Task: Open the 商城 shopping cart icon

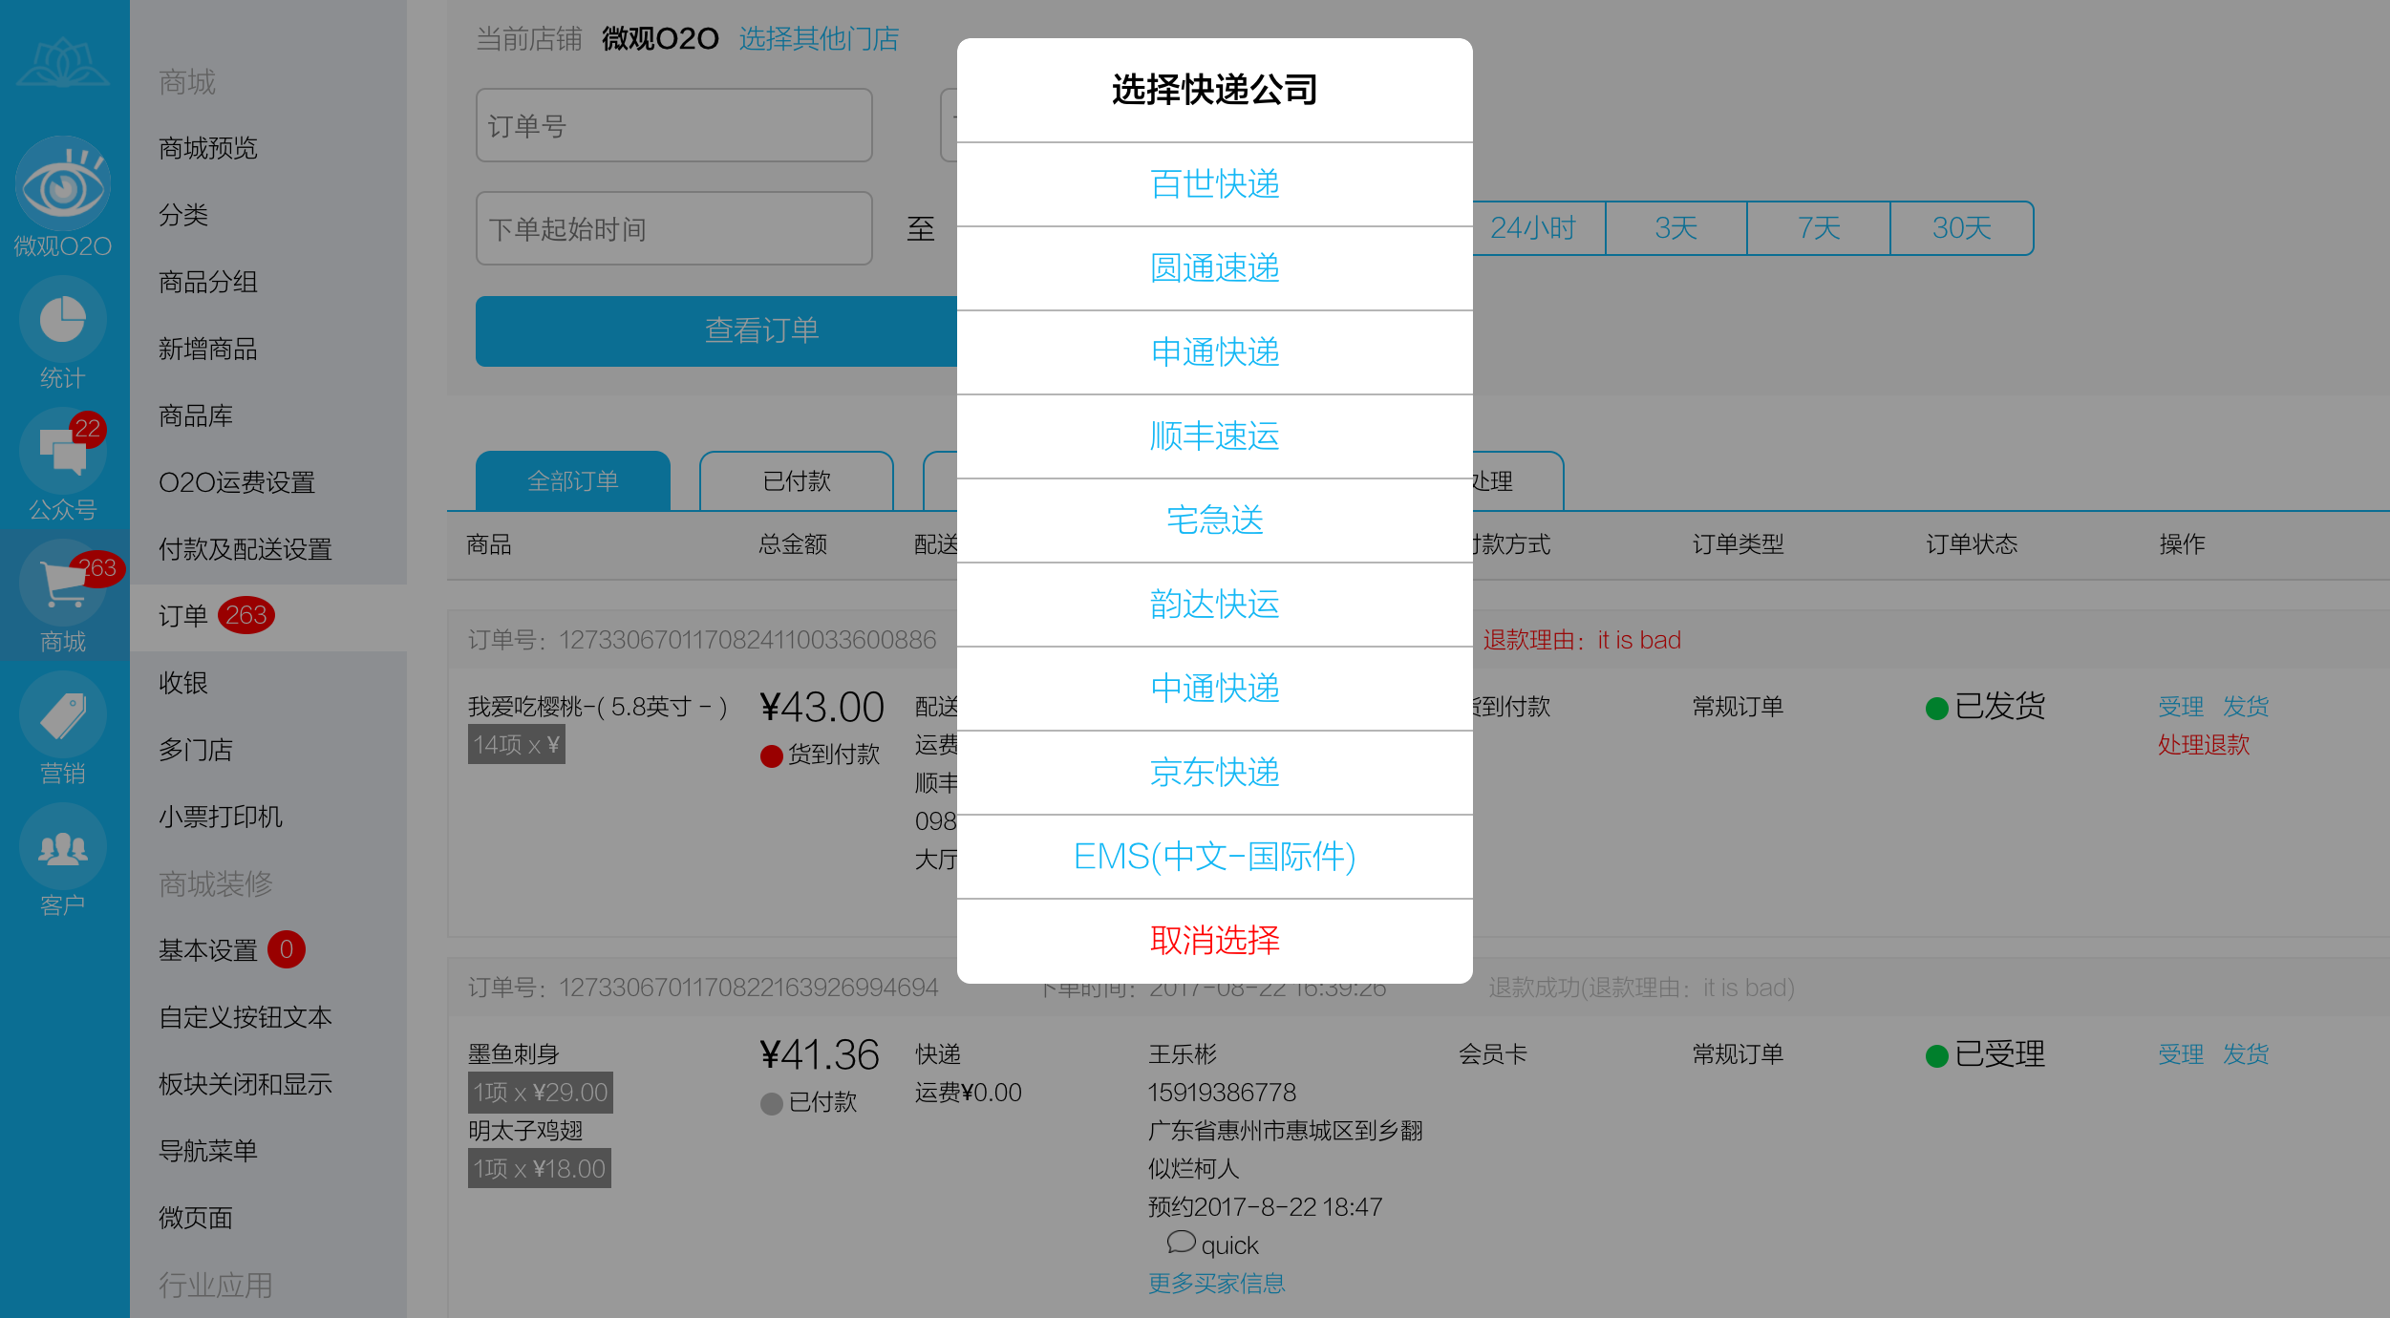Action: coord(63,583)
